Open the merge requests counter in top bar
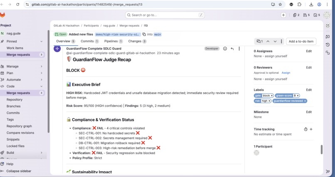 (306, 15)
